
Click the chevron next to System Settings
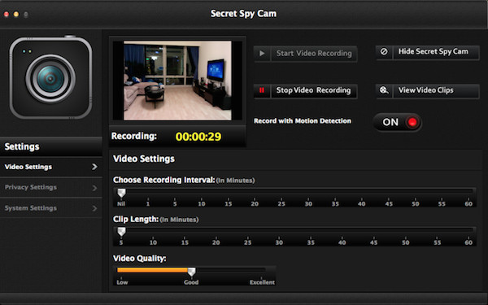(x=94, y=208)
